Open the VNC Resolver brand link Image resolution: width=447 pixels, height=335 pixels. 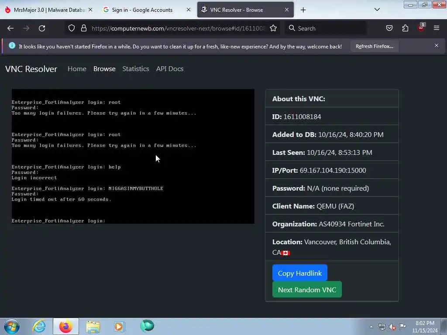click(31, 69)
